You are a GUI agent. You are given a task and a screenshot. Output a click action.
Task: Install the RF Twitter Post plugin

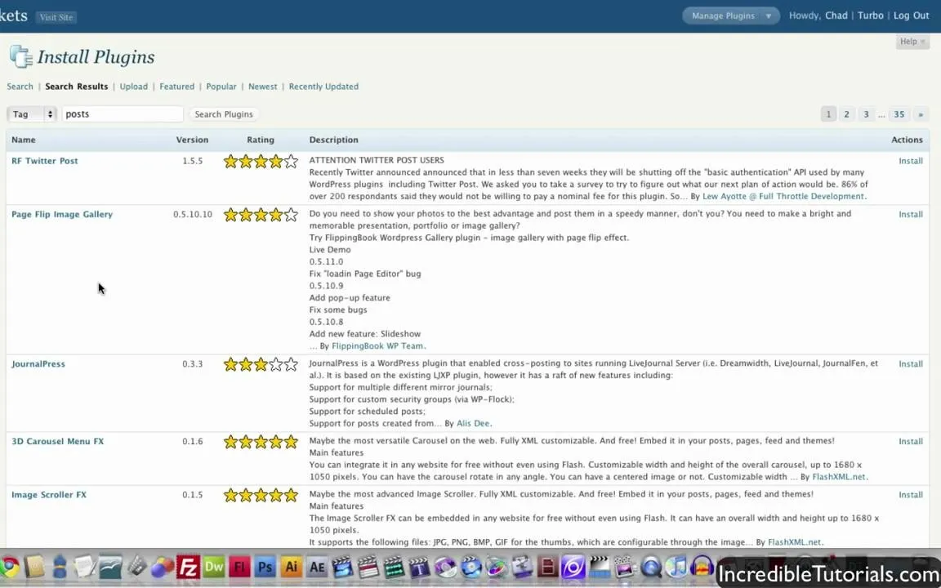point(911,161)
